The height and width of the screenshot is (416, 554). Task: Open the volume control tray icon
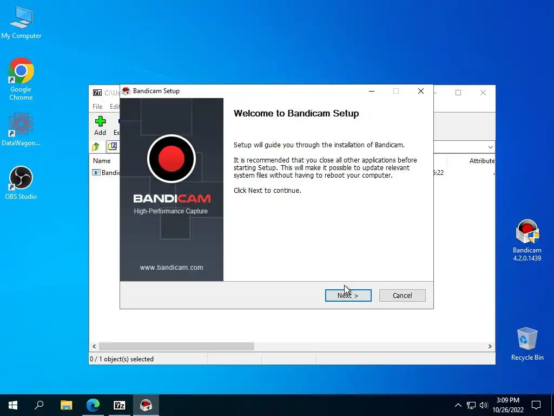coord(483,405)
